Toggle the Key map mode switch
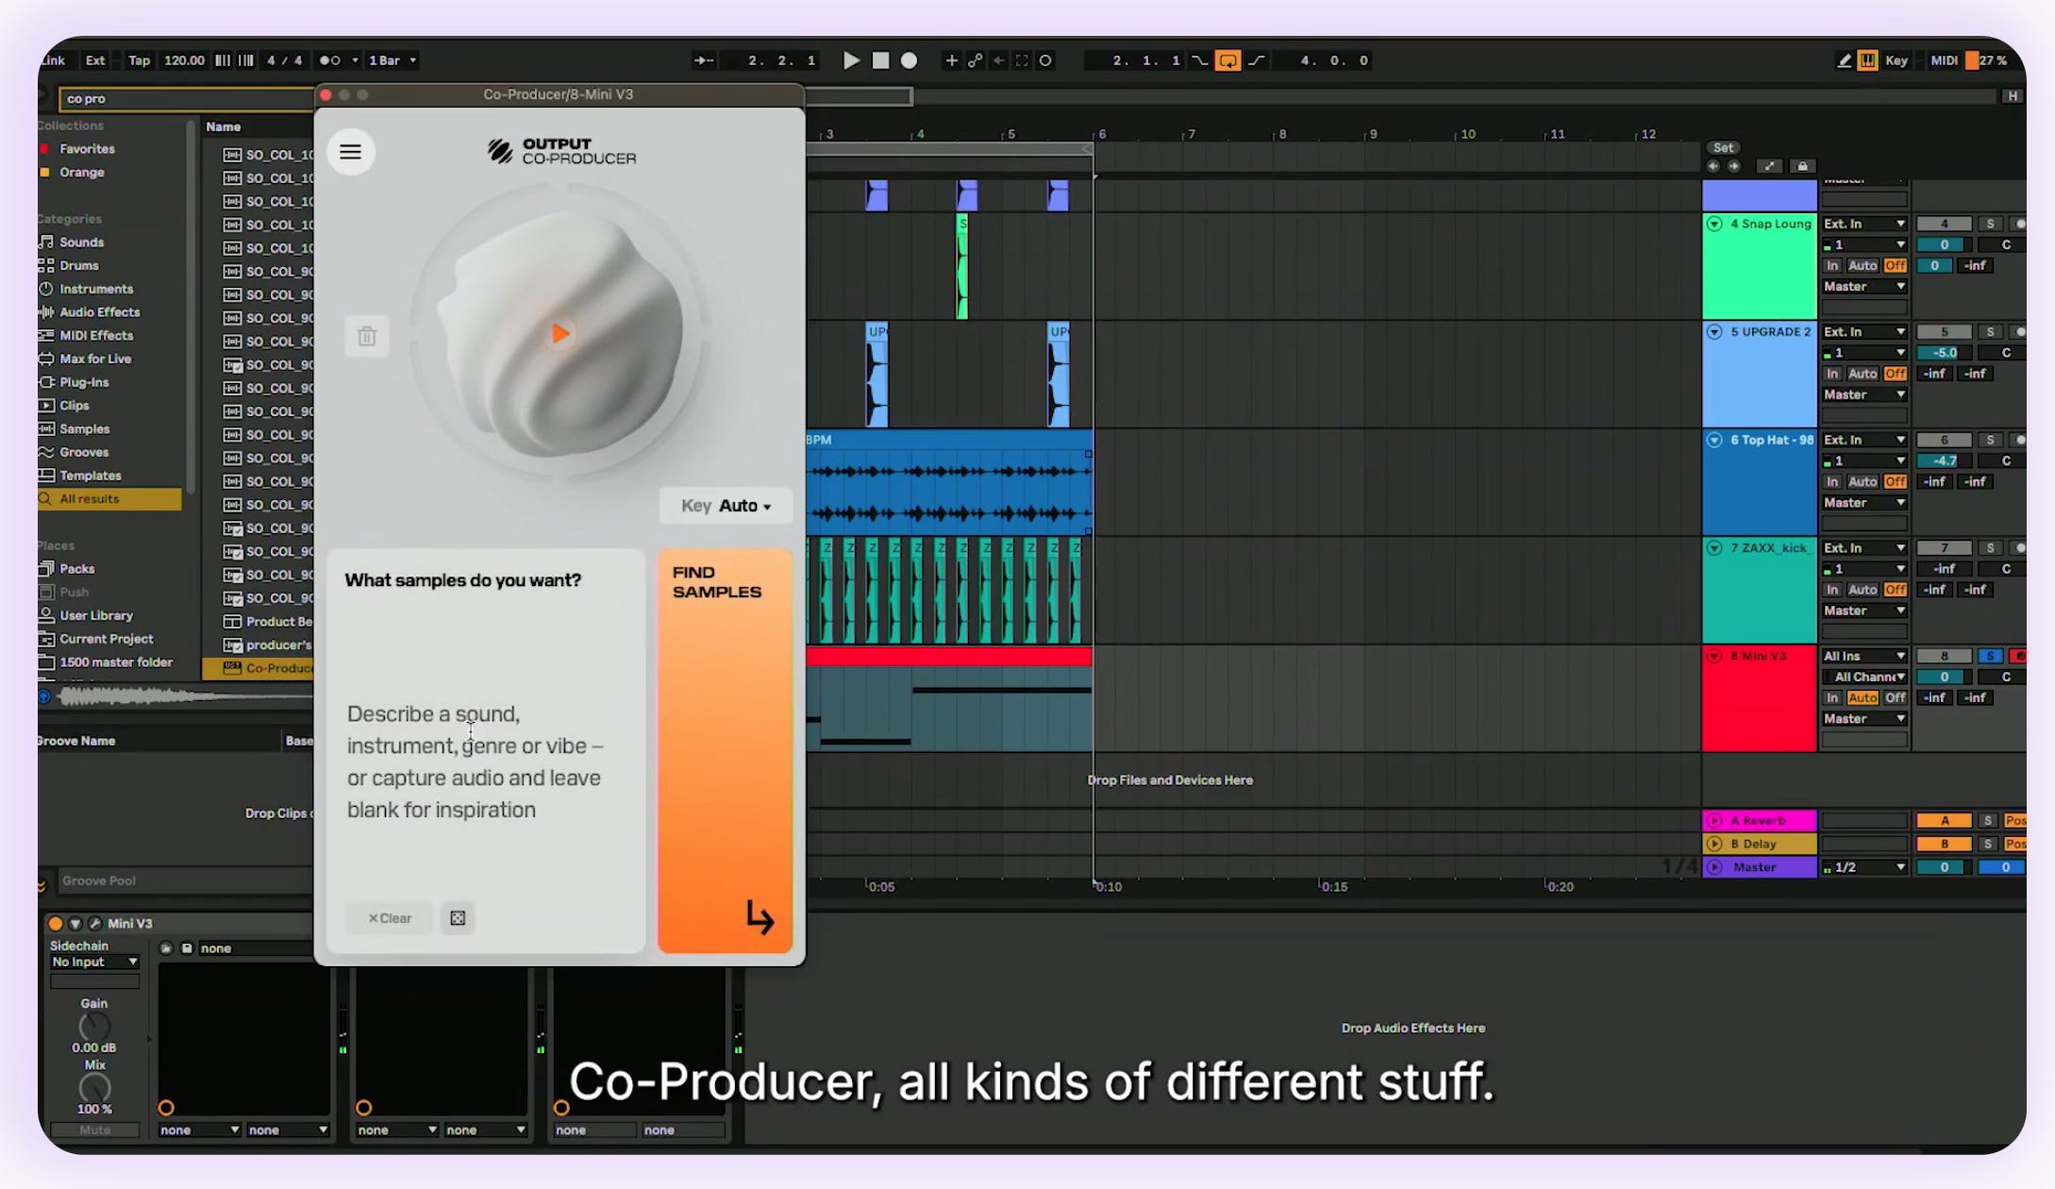Viewport: 2055px width, 1189px height. (1896, 60)
